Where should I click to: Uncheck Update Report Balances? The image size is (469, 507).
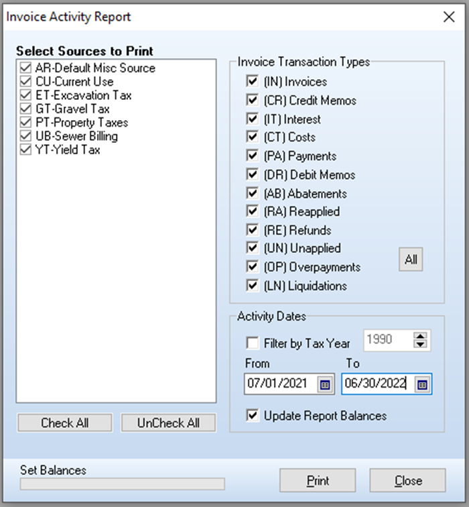click(253, 416)
